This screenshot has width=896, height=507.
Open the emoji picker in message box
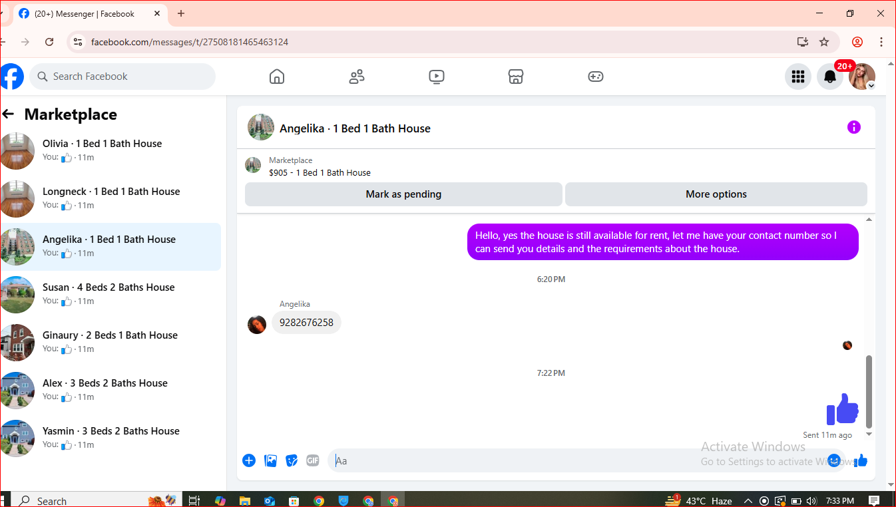[x=834, y=460]
